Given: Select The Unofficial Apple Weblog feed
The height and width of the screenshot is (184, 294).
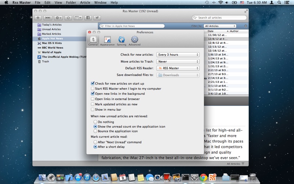Looking at the screenshot, I should (x=62, y=57).
